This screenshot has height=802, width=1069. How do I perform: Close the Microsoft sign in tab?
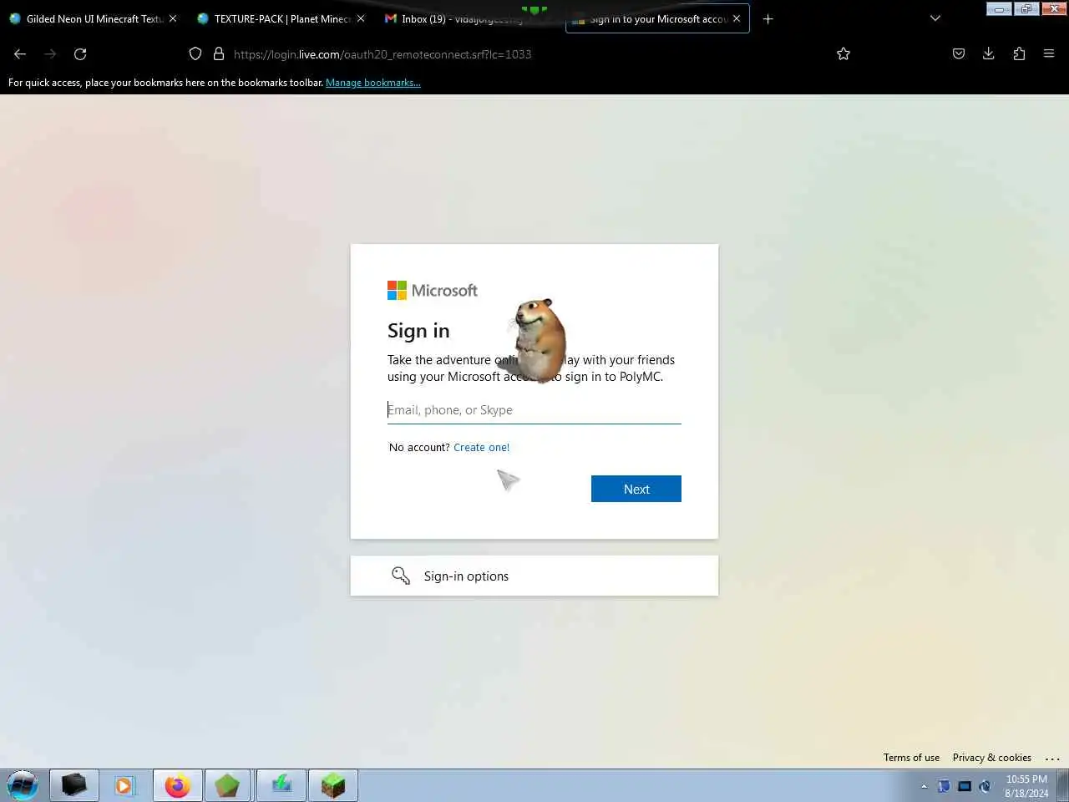737,18
